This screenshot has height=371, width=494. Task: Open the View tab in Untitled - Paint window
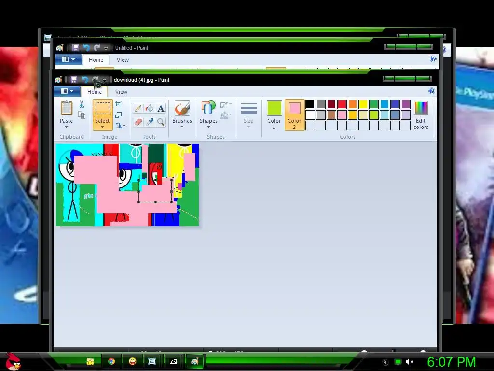(123, 60)
